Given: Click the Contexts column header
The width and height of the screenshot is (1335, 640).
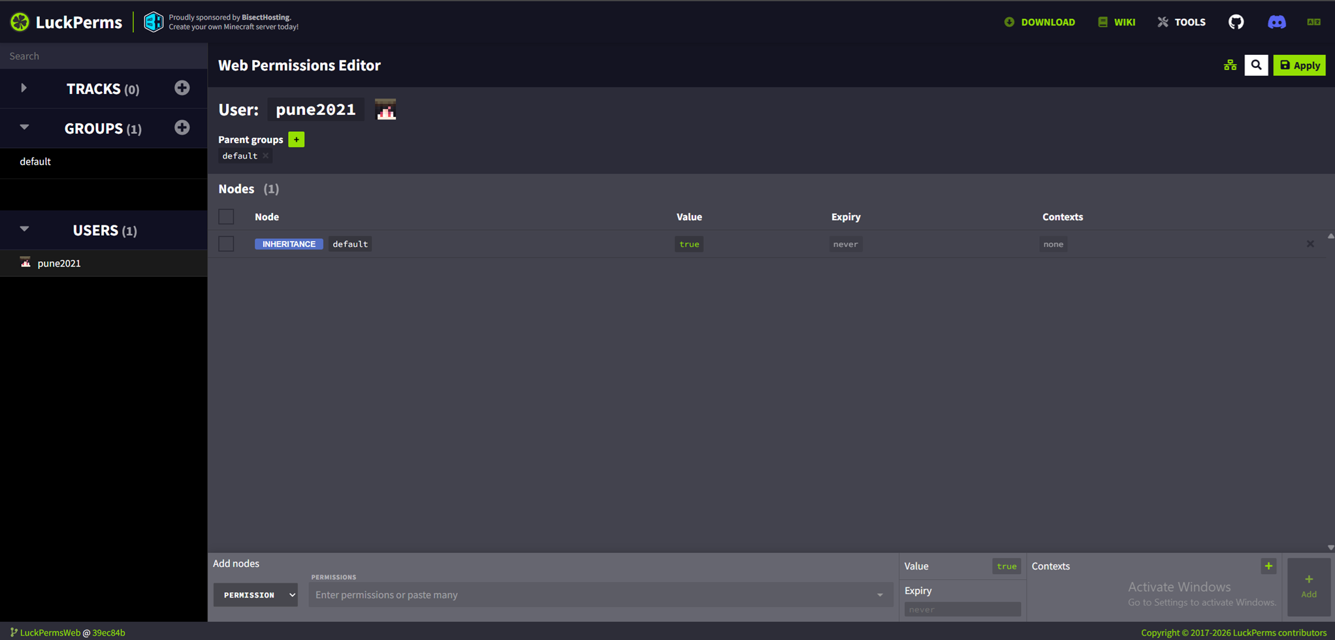Looking at the screenshot, I should click(x=1063, y=217).
